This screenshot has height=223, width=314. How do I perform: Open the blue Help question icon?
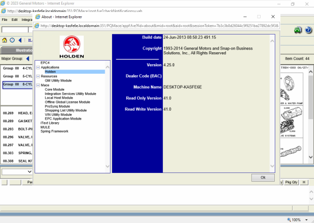point(308,30)
